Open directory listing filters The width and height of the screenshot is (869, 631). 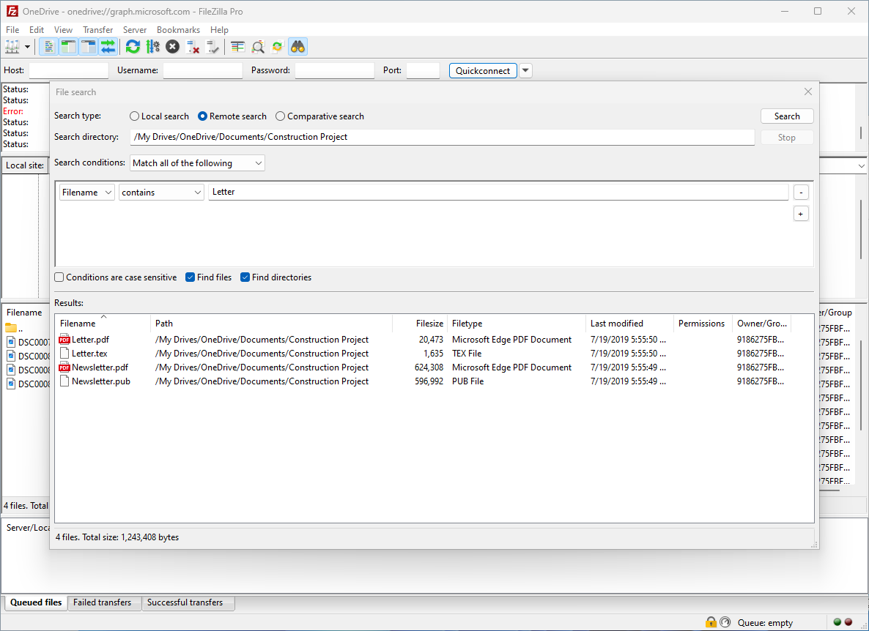point(237,46)
